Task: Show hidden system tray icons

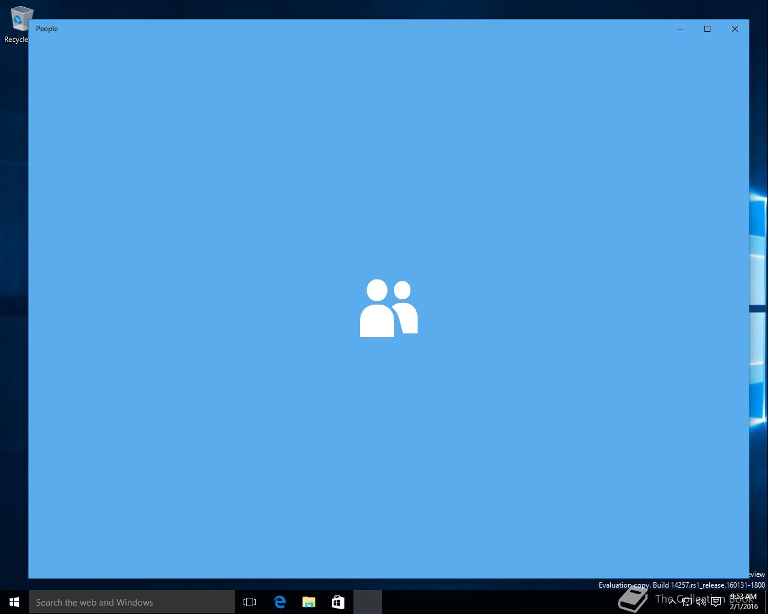Action: click(x=672, y=602)
